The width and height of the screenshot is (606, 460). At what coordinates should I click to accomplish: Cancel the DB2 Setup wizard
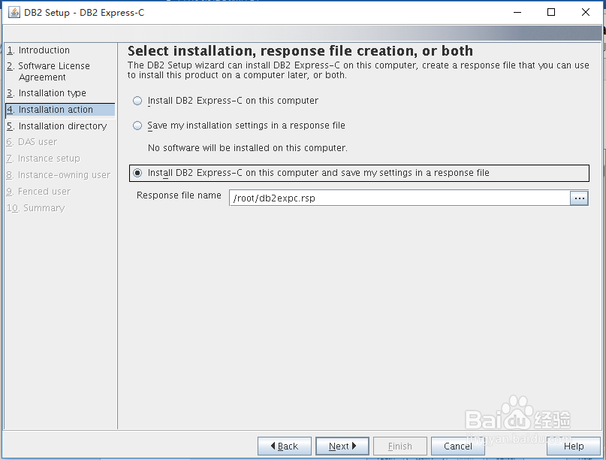[x=458, y=446]
